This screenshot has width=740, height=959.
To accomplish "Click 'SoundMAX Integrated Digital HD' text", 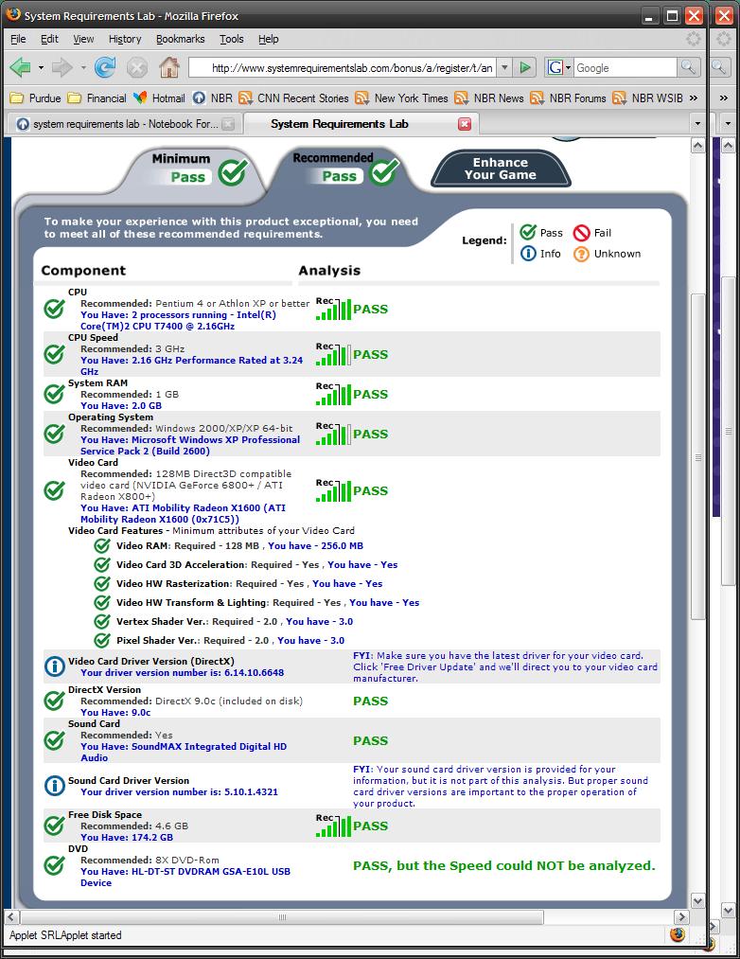I will coord(209,746).
